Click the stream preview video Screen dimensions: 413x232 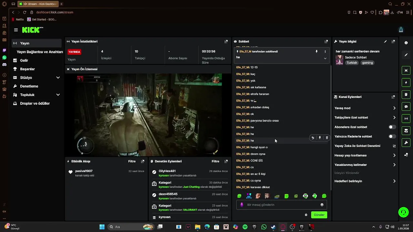(x=148, y=115)
